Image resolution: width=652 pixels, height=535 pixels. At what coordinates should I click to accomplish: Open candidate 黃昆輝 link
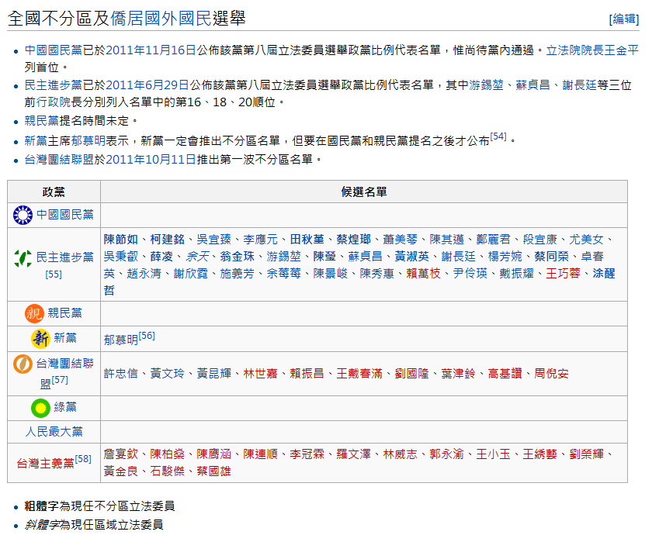click(214, 374)
